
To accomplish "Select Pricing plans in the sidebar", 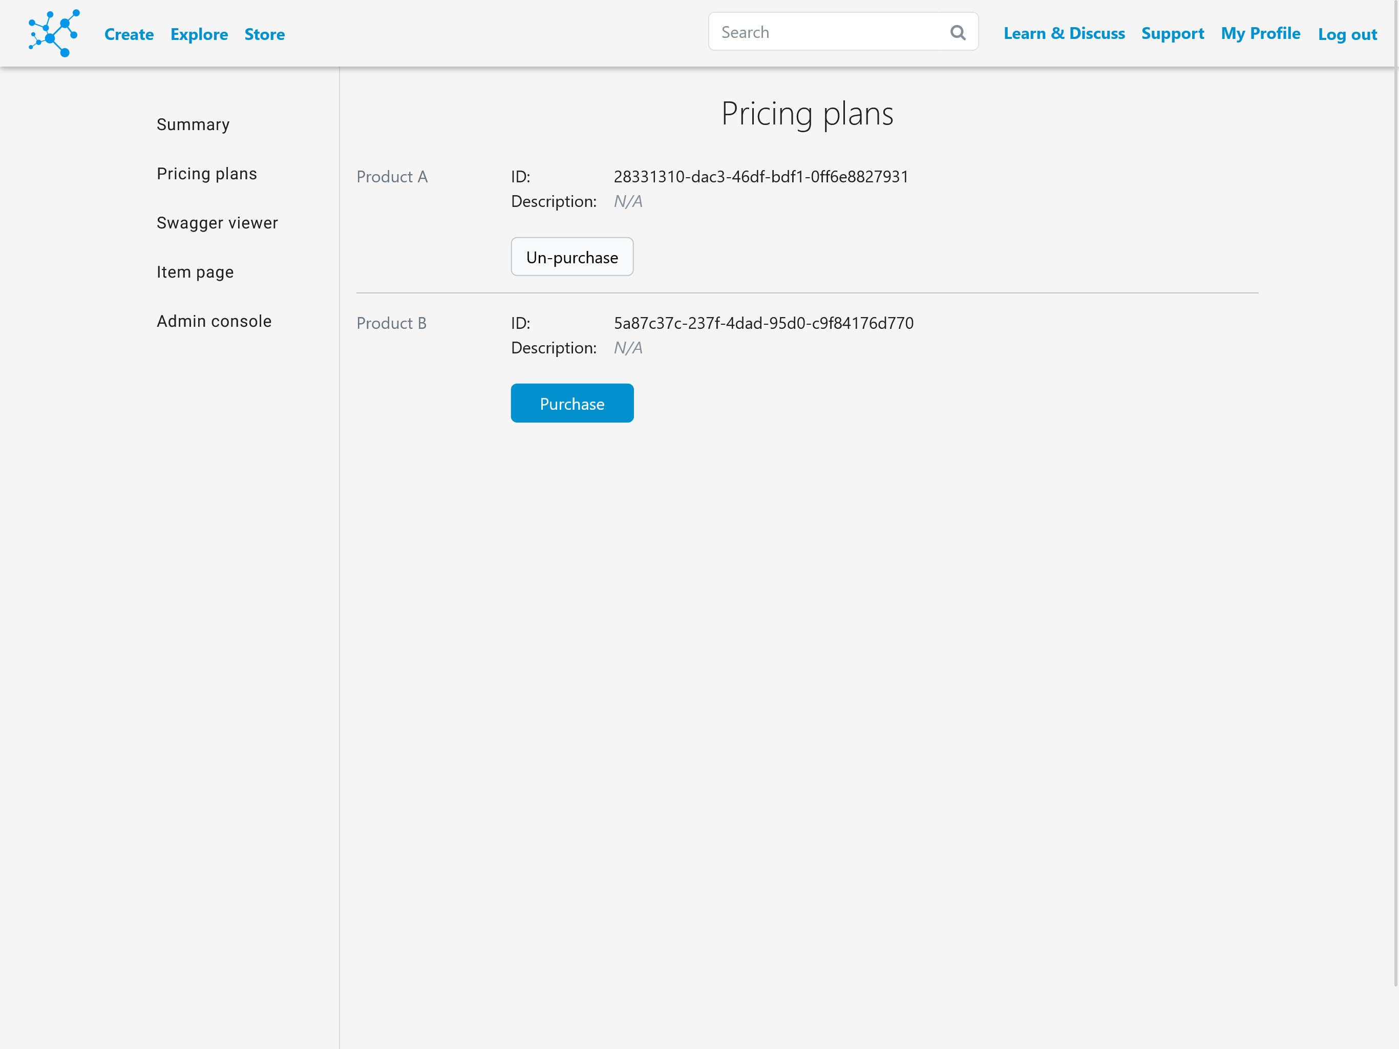I will tap(207, 173).
